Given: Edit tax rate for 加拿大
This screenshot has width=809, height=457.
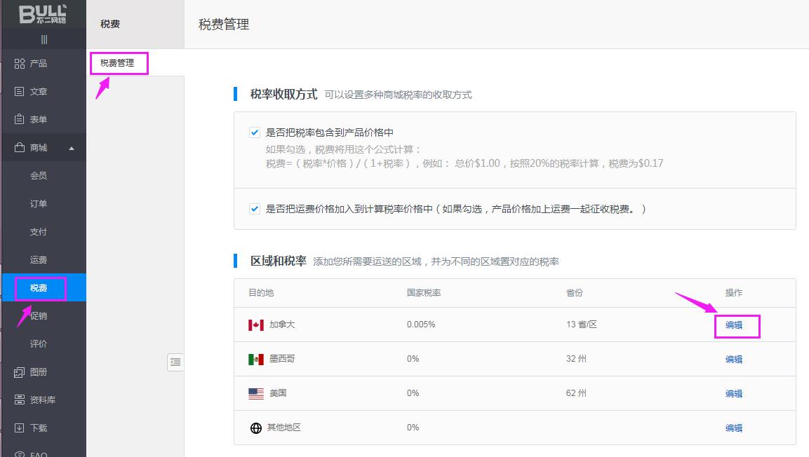Looking at the screenshot, I should click(734, 325).
